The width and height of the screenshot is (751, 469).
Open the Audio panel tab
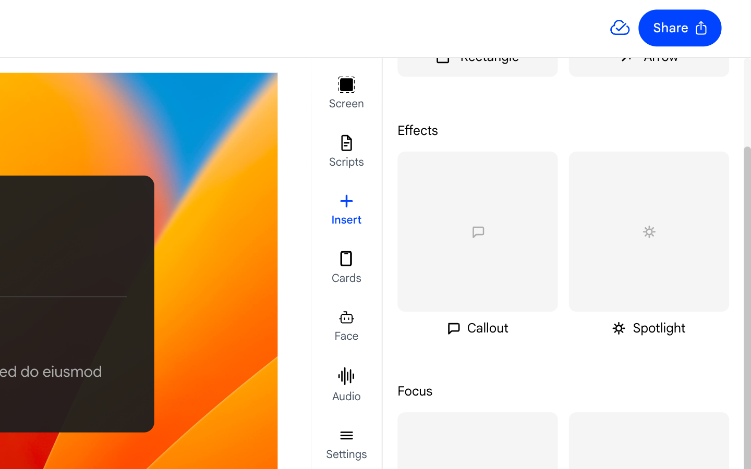click(346, 385)
